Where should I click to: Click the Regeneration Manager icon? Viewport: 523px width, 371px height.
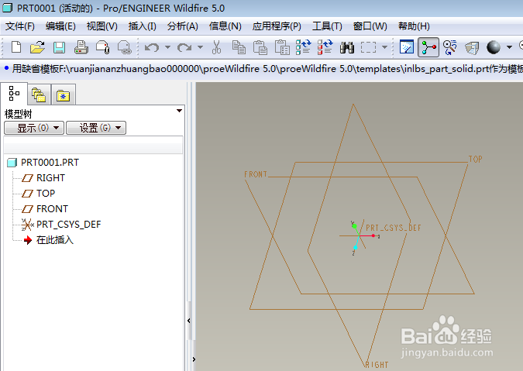[x=325, y=47]
